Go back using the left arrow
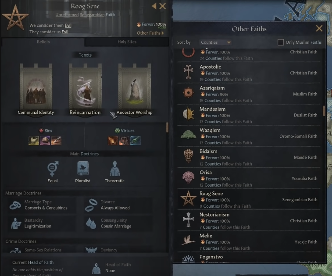The image size is (332, 276). [x=154, y=6]
